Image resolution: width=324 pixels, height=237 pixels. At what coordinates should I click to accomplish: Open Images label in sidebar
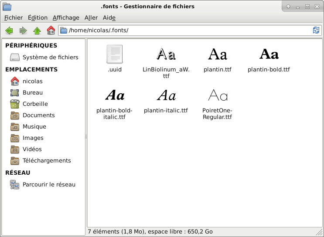(x=33, y=138)
